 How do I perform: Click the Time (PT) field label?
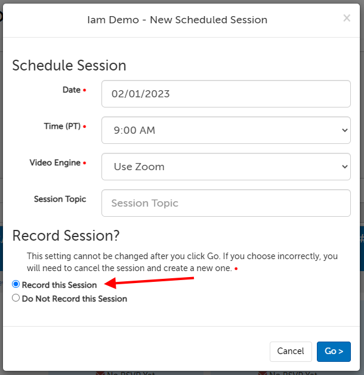point(62,127)
